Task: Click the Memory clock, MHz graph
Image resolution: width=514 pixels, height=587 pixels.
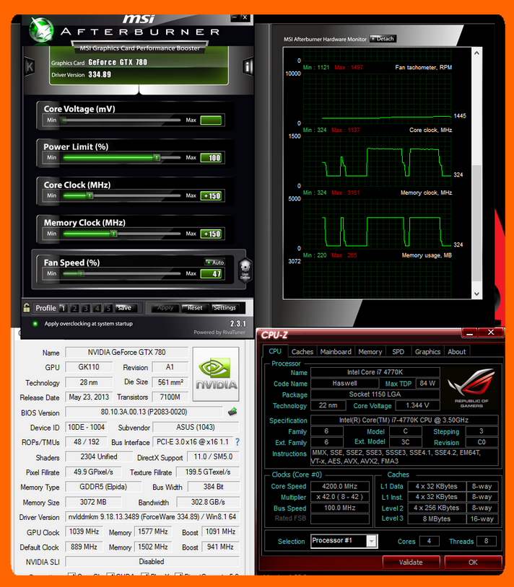Action: pyautogui.click(x=377, y=224)
